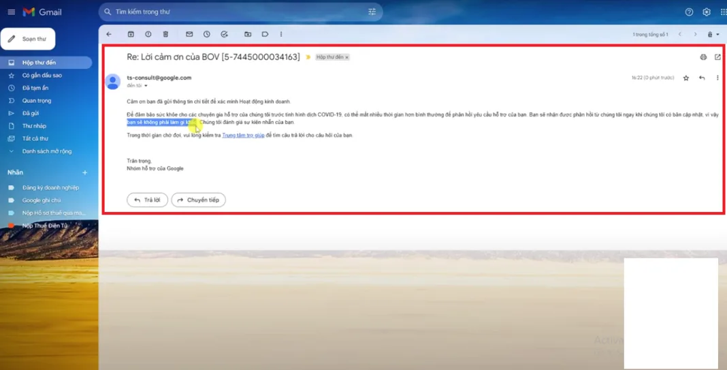Click timestamp "16:22 (0 phút trước)"
Viewport: 727px width, 370px height.
click(x=652, y=78)
